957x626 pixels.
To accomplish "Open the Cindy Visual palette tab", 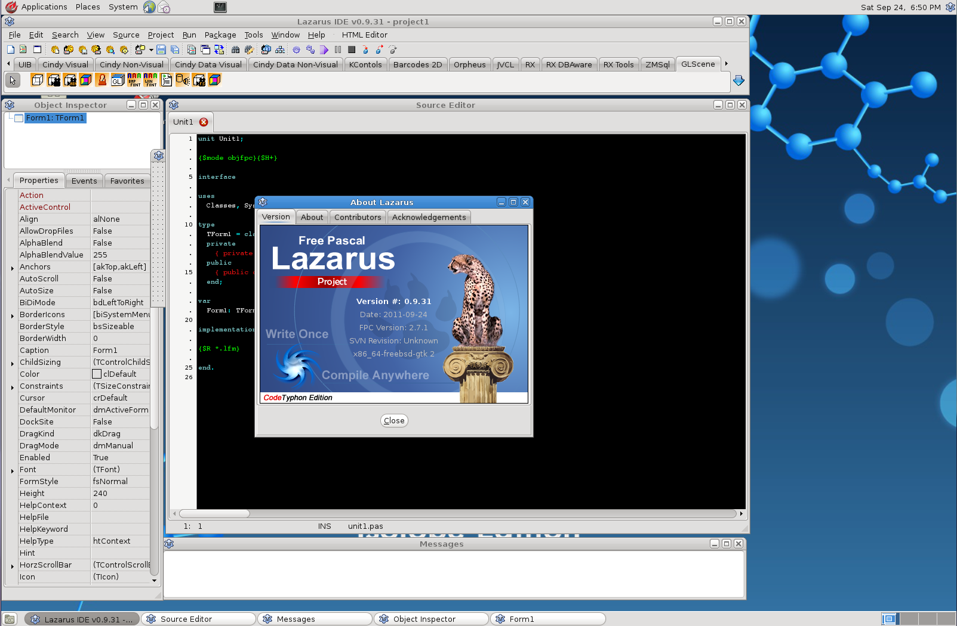I will click(65, 64).
